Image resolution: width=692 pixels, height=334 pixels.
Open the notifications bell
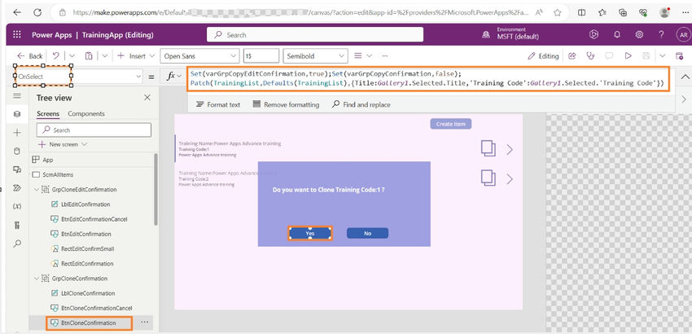pos(617,34)
